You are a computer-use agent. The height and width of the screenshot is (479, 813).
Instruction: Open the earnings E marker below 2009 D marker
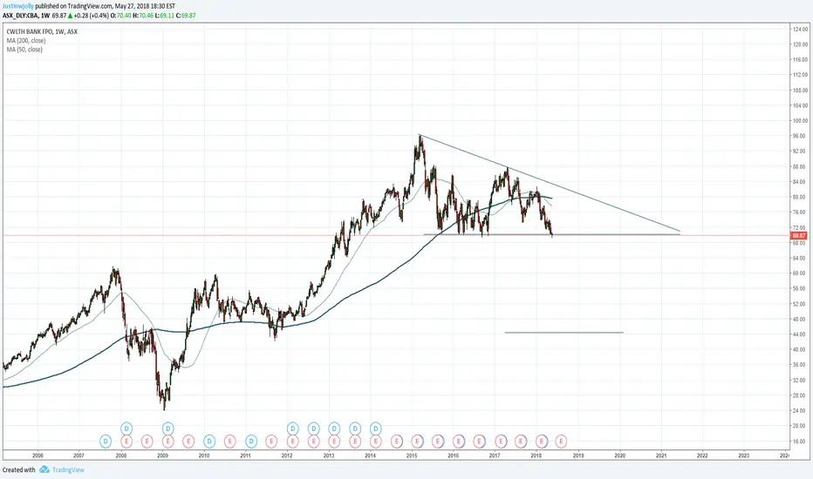168,442
